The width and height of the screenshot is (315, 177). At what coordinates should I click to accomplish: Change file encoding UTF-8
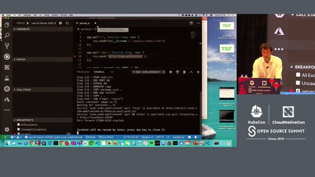click(x=159, y=137)
